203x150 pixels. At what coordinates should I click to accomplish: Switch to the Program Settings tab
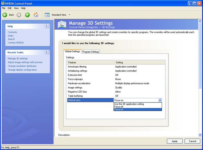point(91,52)
